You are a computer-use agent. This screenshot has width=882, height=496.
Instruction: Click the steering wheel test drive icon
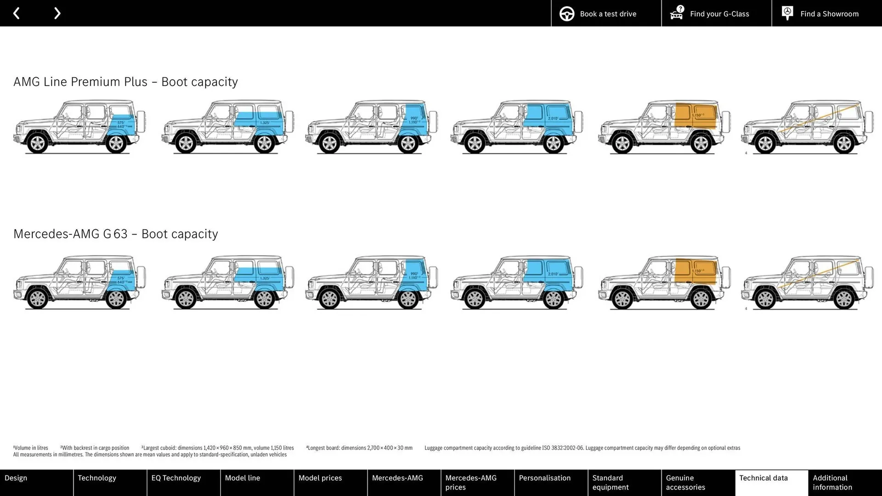pos(567,13)
